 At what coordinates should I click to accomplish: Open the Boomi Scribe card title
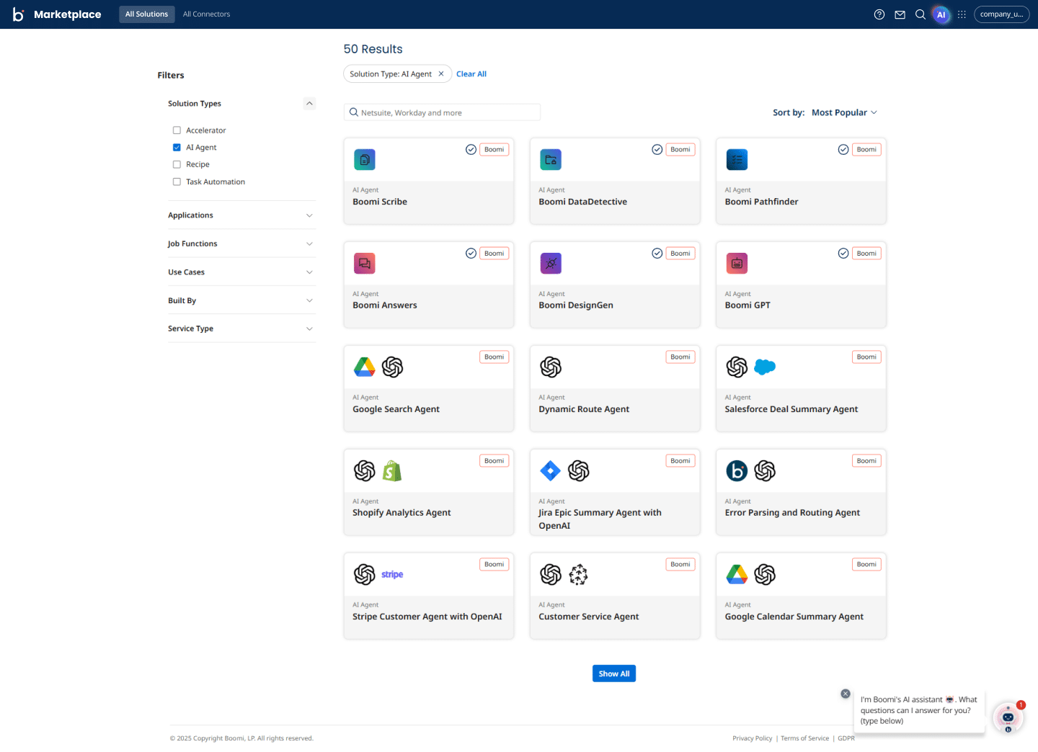coord(380,202)
